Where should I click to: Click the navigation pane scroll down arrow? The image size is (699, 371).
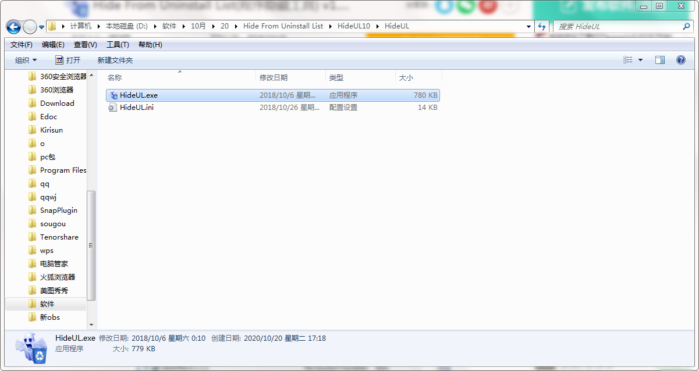[x=91, y=324]
